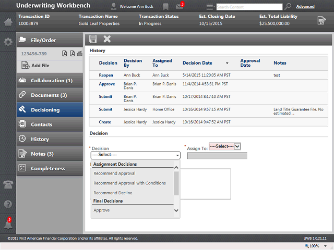The height and width of the screenshot is (250, 334).
Task: Click in the Search Content field
Action: click(249, 7)
